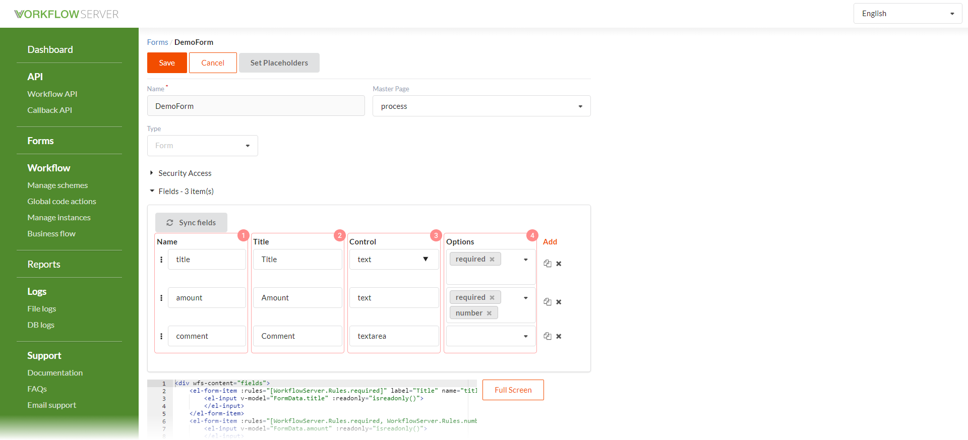Duplicate the comment field row

548,336
